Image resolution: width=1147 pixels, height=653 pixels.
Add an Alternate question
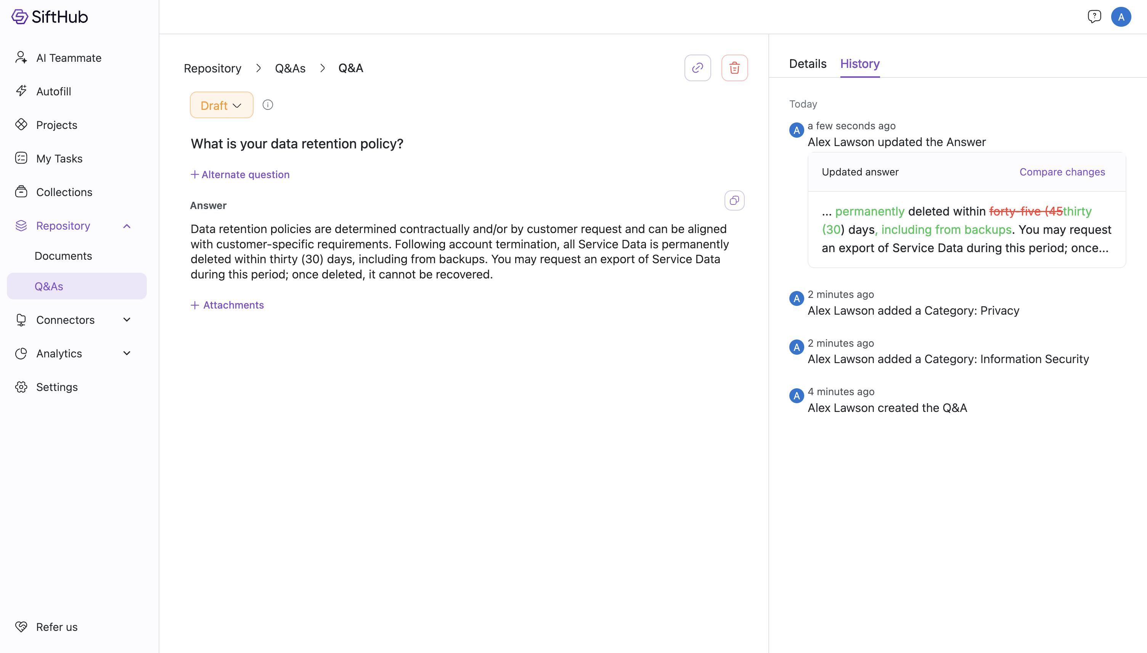(240, 174)
